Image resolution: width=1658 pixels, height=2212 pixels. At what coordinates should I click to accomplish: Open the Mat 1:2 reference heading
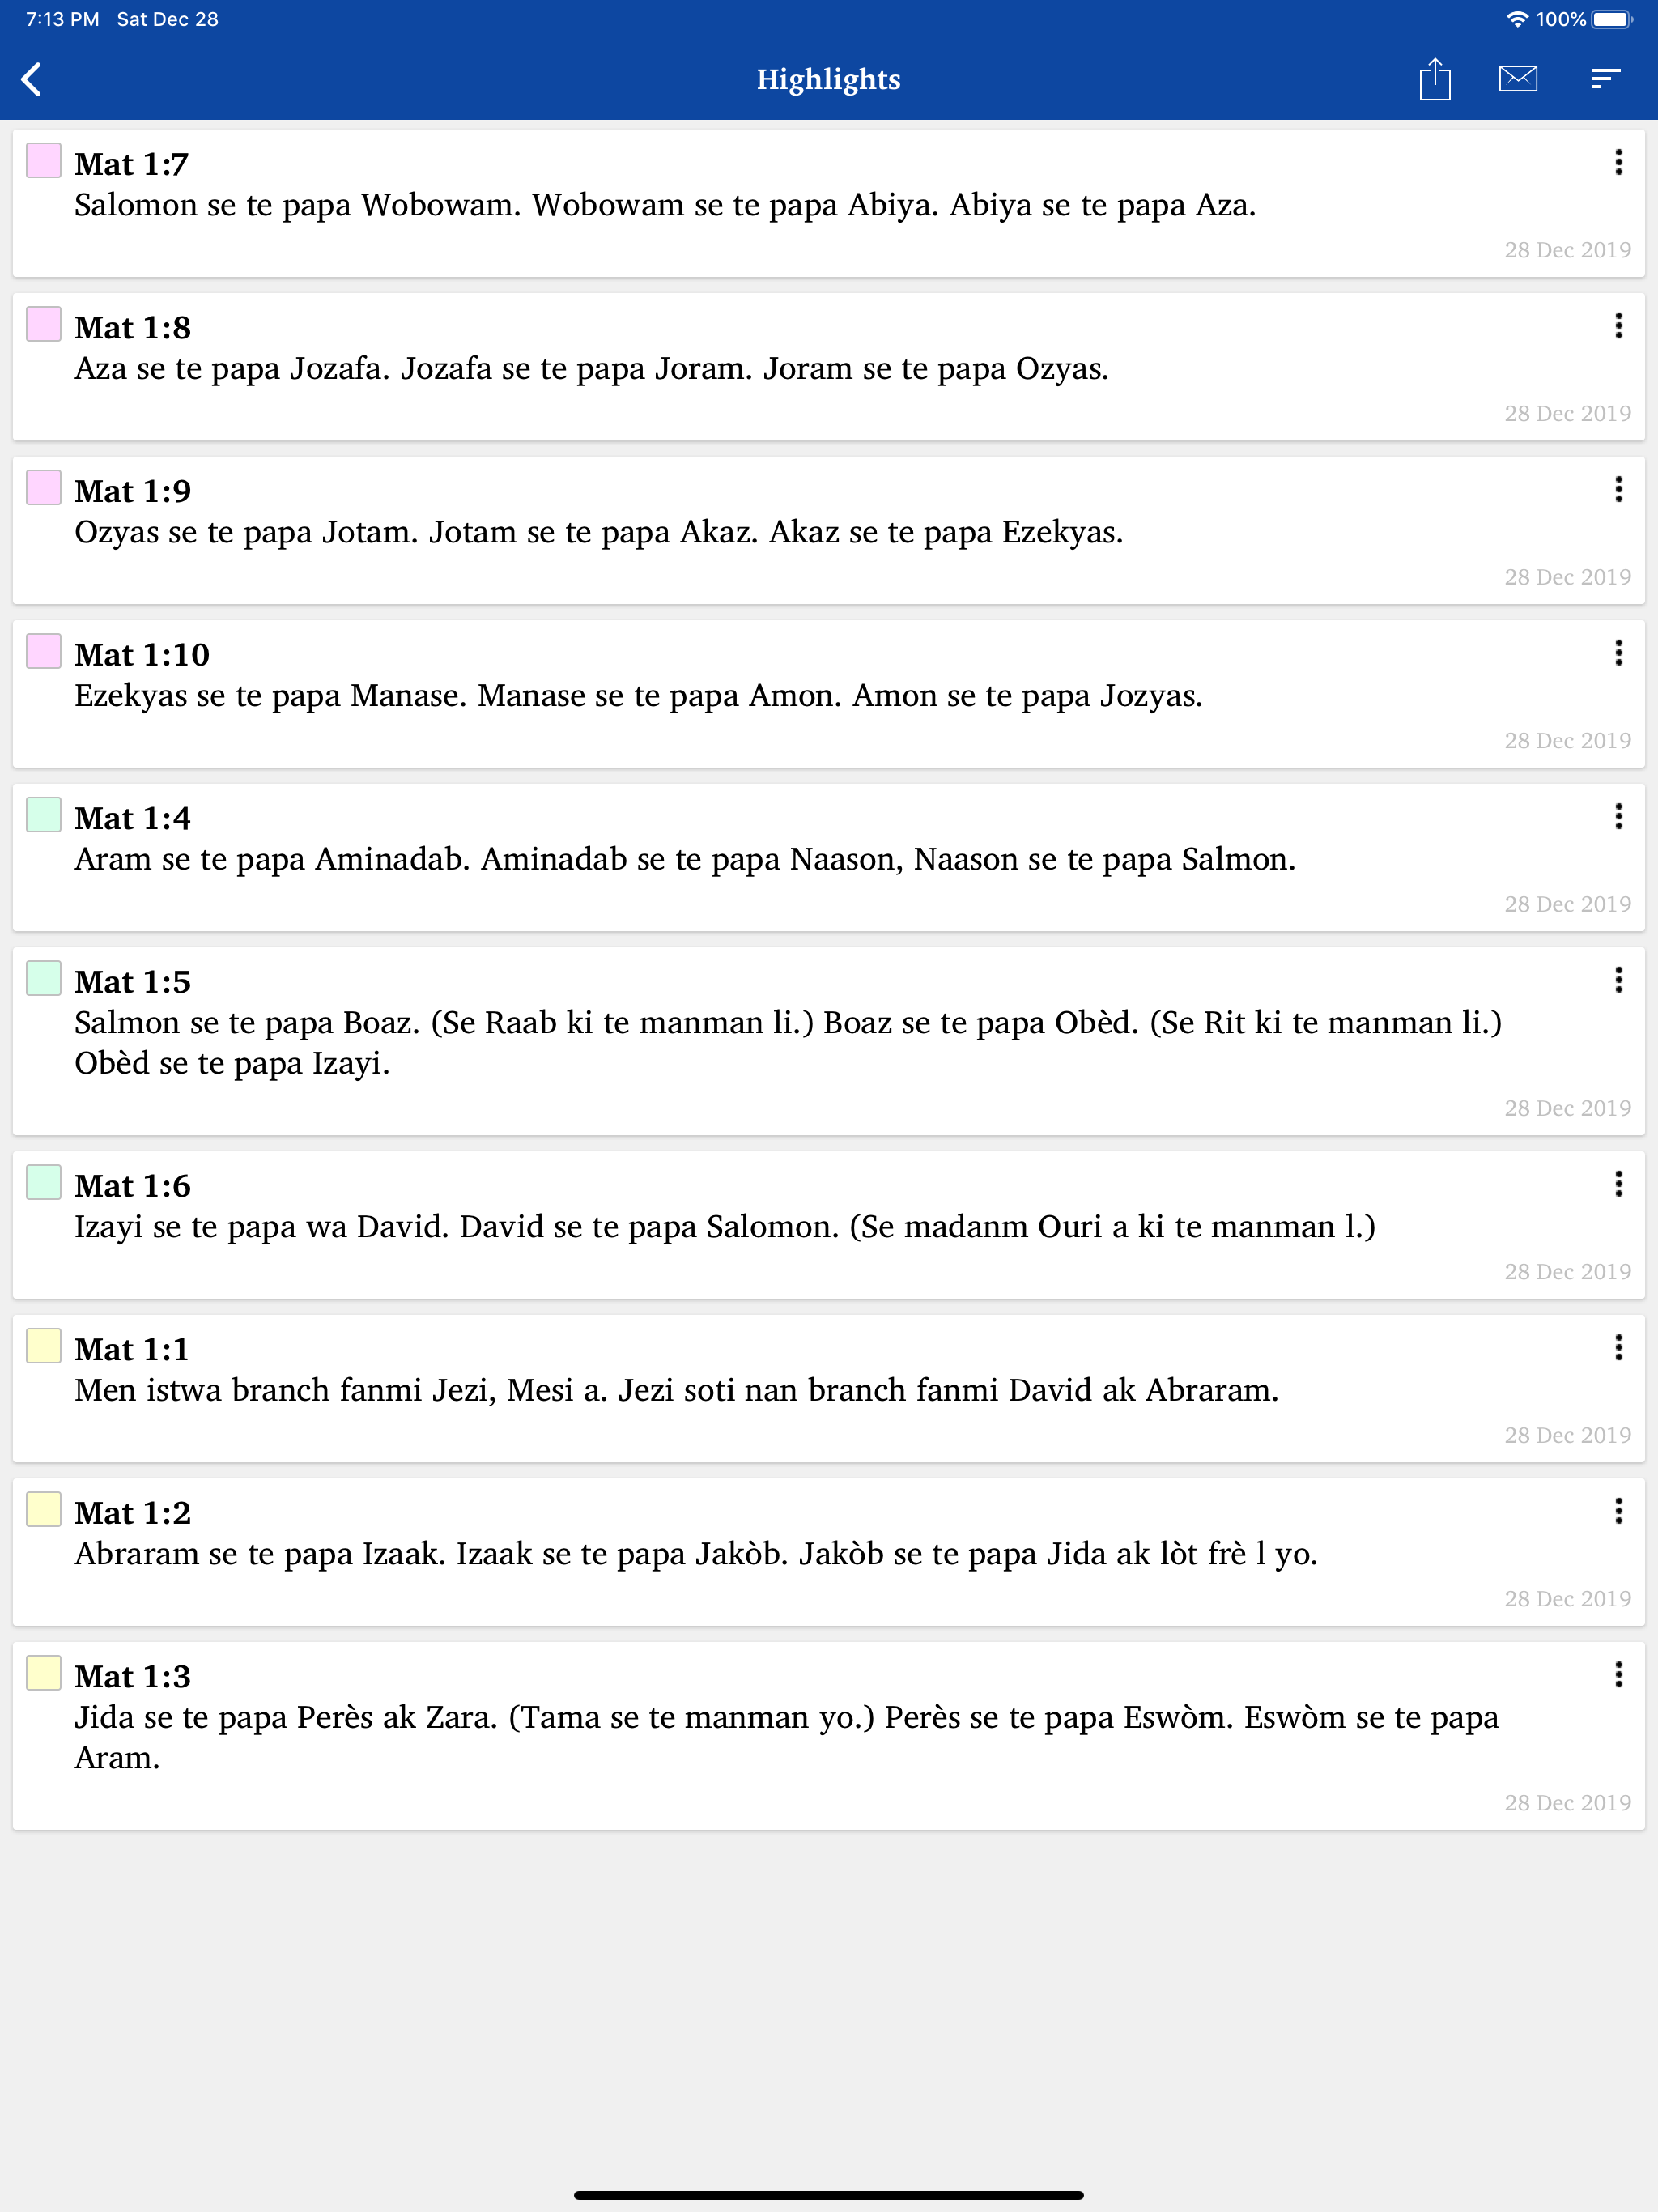[x=132, y=1513]
